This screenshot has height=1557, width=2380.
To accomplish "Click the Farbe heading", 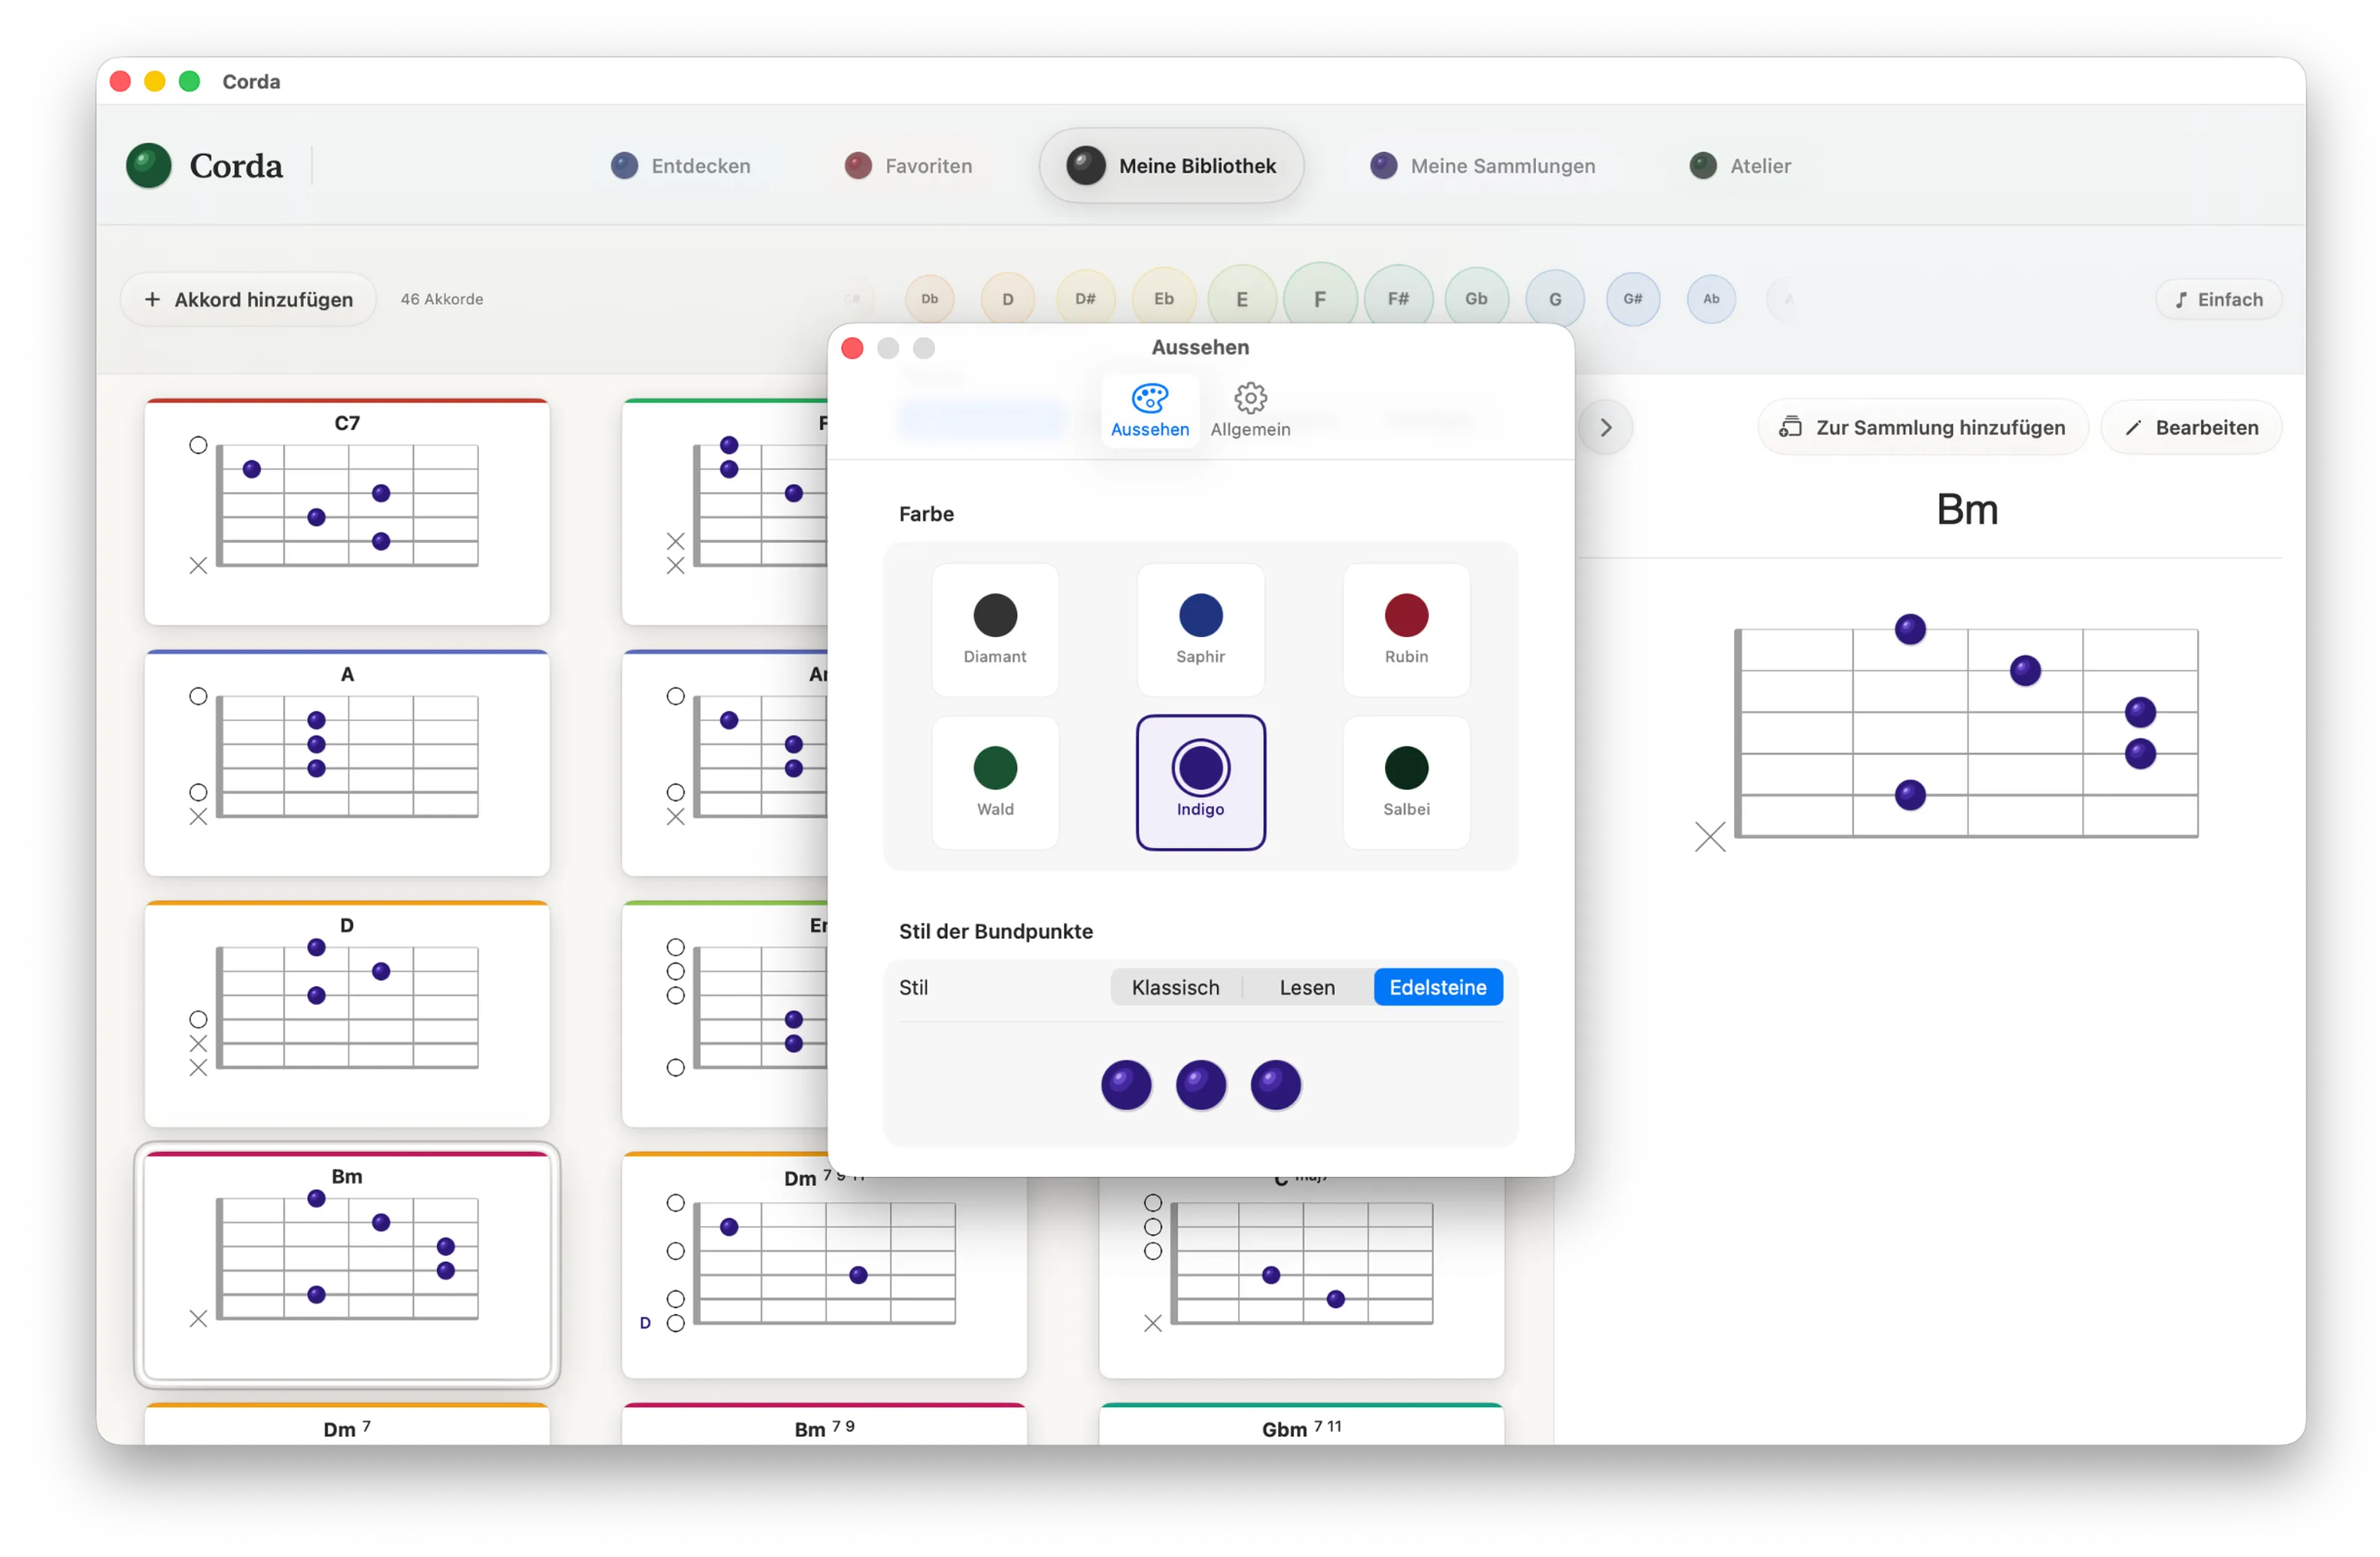I will tap(926, 514).
